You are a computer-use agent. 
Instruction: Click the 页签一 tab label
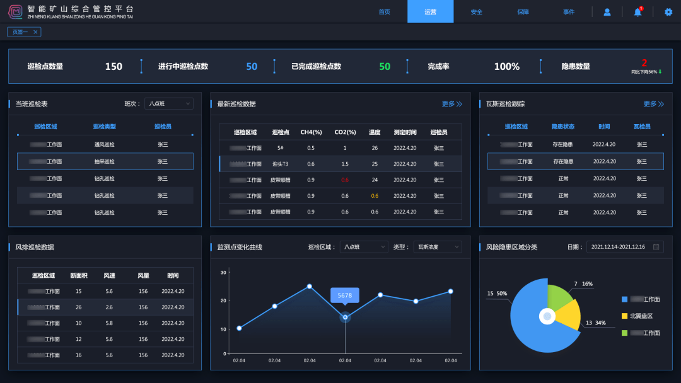coord(20,31)
